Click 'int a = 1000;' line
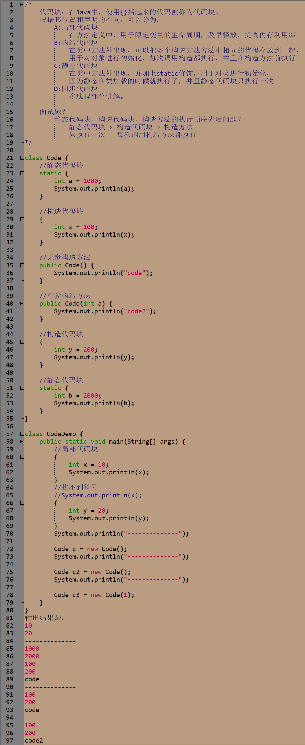Image resolution: width=305 pixels, height=745 pixels. pos(78,181)
